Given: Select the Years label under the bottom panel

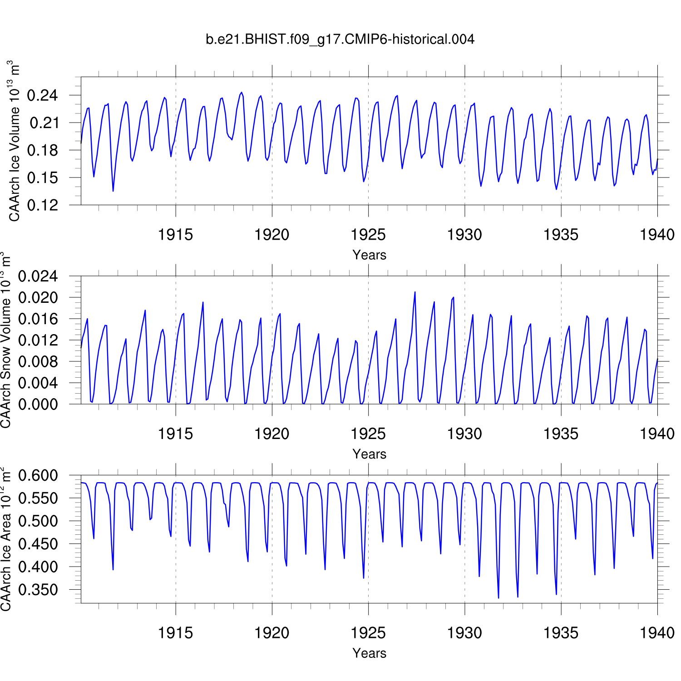Looking at the screenshot, I should coord(369,653).
